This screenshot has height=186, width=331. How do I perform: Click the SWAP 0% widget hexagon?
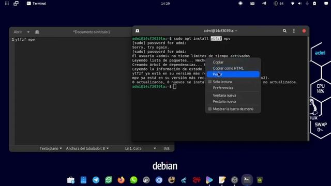click(x=321, y=127)
